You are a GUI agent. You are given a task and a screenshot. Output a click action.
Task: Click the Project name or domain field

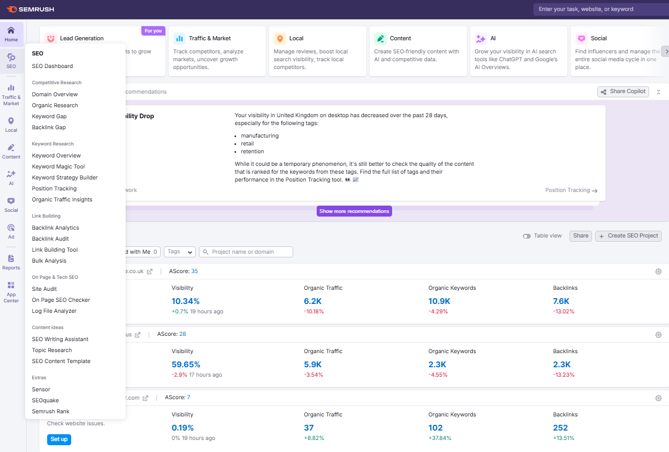pyautogui.click(x=246, y=252)
